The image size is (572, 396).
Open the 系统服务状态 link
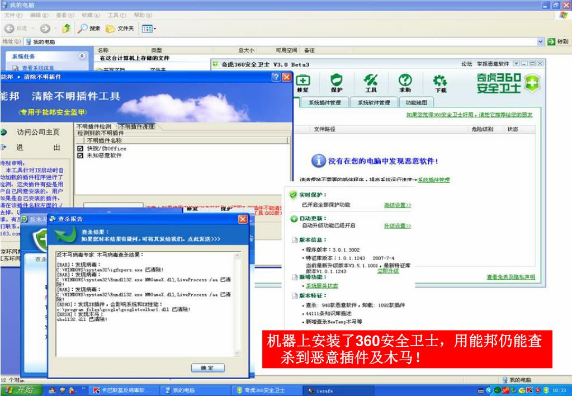322,286
